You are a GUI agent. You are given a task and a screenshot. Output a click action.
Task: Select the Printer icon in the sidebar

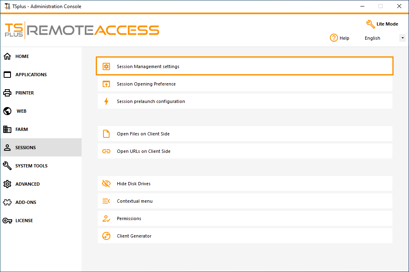point(6,92)
